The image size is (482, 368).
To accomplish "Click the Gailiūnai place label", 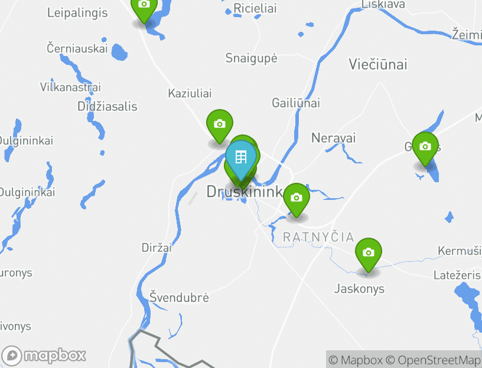I will coord(296,103).
